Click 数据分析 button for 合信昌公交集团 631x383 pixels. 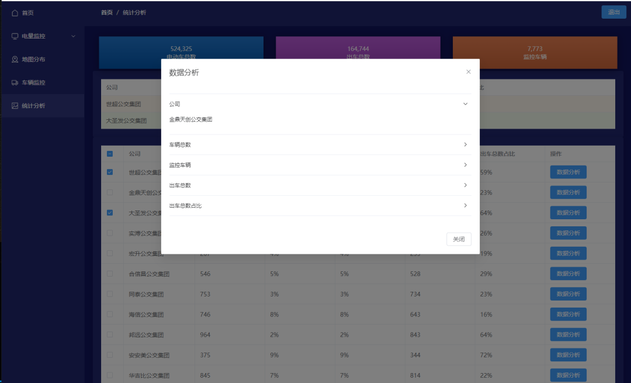tap(568, 274)
